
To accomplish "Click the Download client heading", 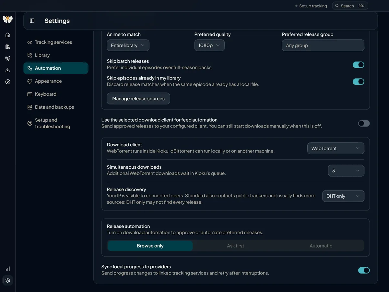I will pyautogui.click(x=124, y=145).
